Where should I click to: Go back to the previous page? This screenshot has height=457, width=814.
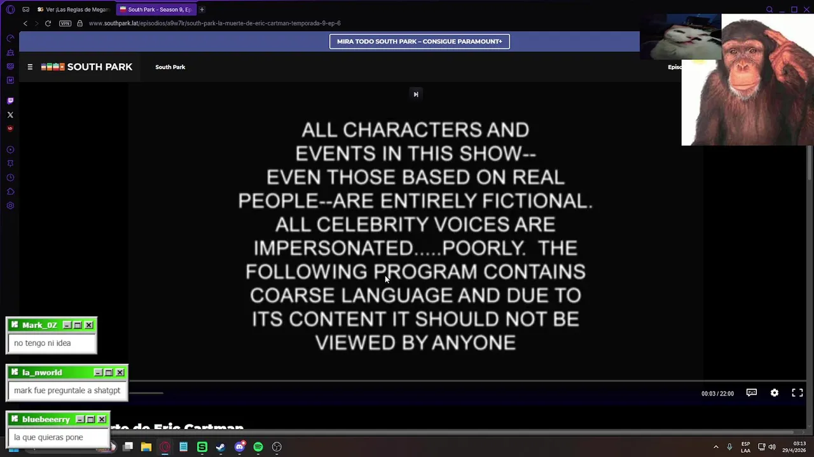tap(25, 23)
